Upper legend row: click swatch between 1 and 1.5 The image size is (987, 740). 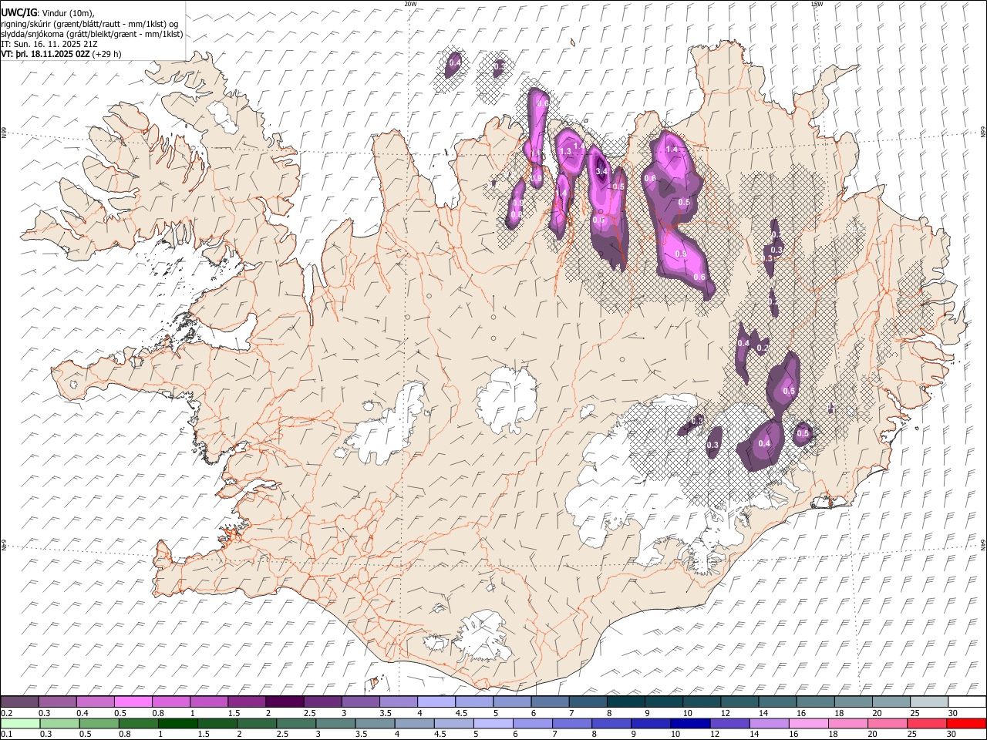(209, 702)
